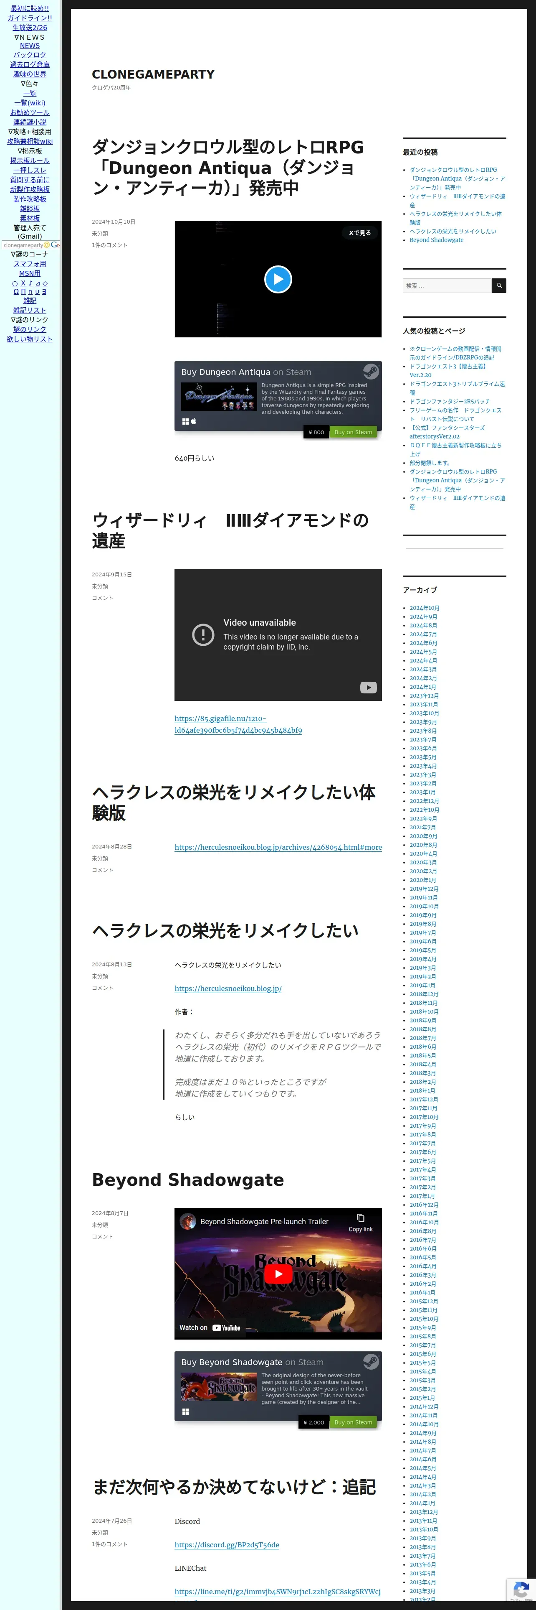Image resolution: width=536 pixels, height=1610 pixels.
Task: Click the 'Xで見る' button on video
Action: (x=359, y=232)
